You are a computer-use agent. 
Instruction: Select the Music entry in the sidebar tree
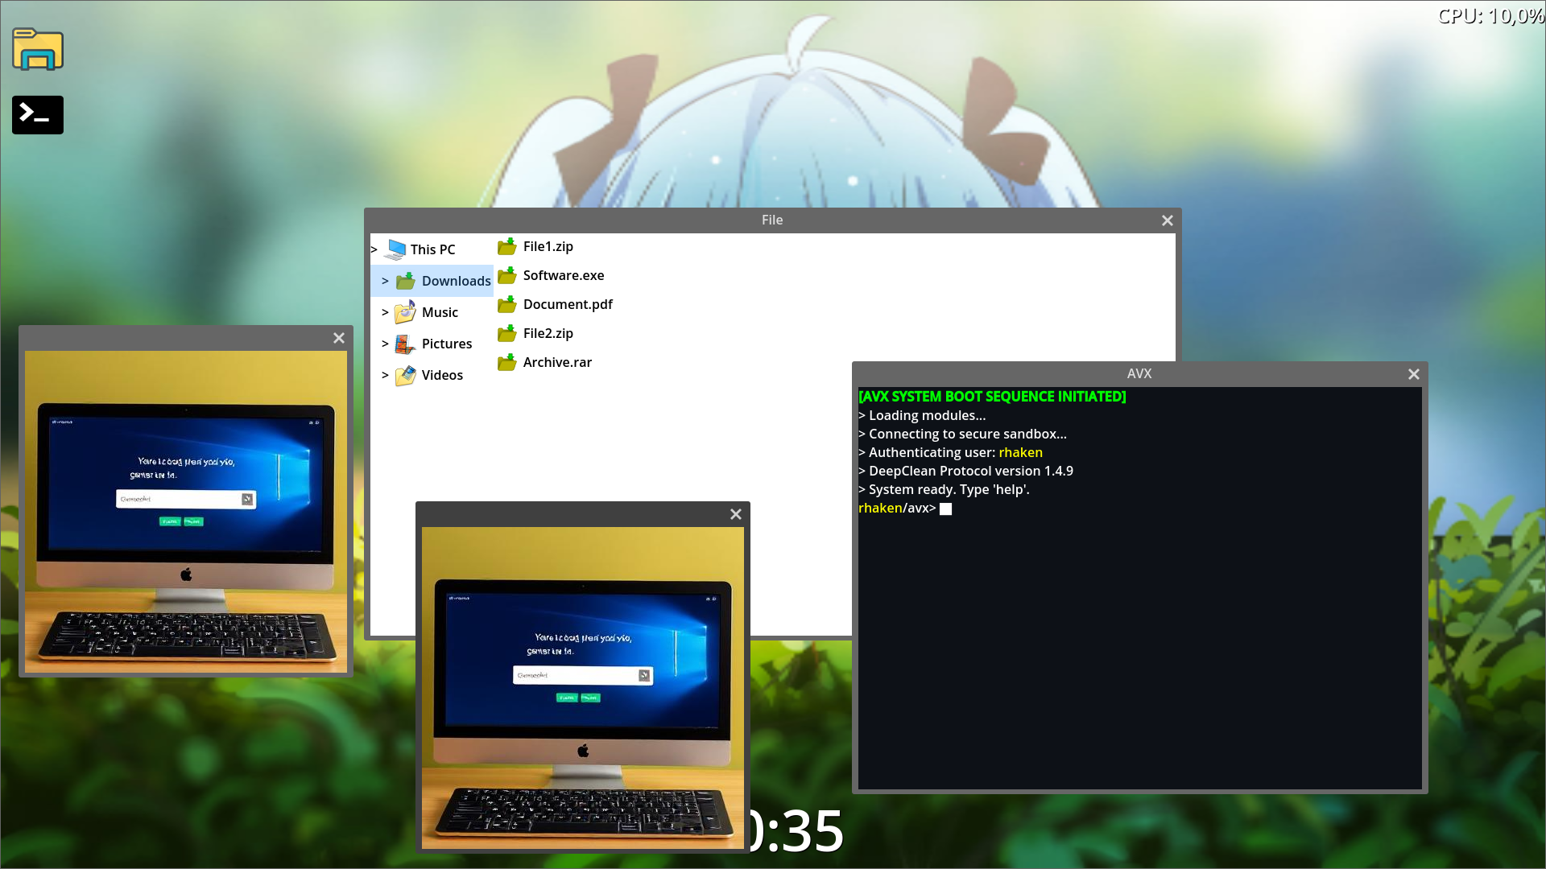(440, 312)
